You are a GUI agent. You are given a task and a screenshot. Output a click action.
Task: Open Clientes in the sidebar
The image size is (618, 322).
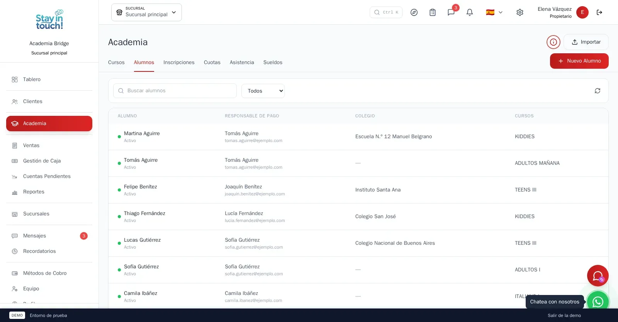click(x=49, y=102)
